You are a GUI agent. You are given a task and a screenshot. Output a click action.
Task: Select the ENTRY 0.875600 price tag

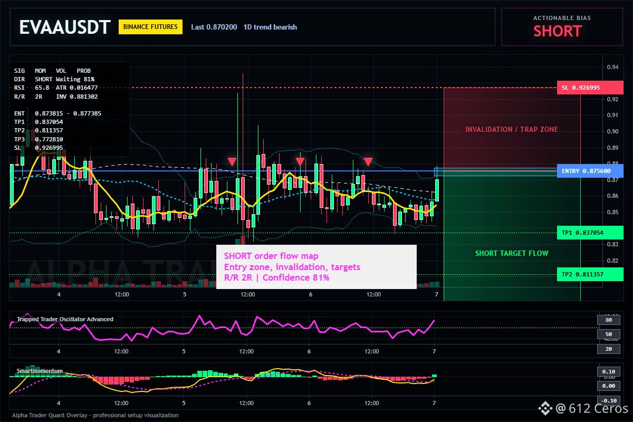click(x=590, y=171)
